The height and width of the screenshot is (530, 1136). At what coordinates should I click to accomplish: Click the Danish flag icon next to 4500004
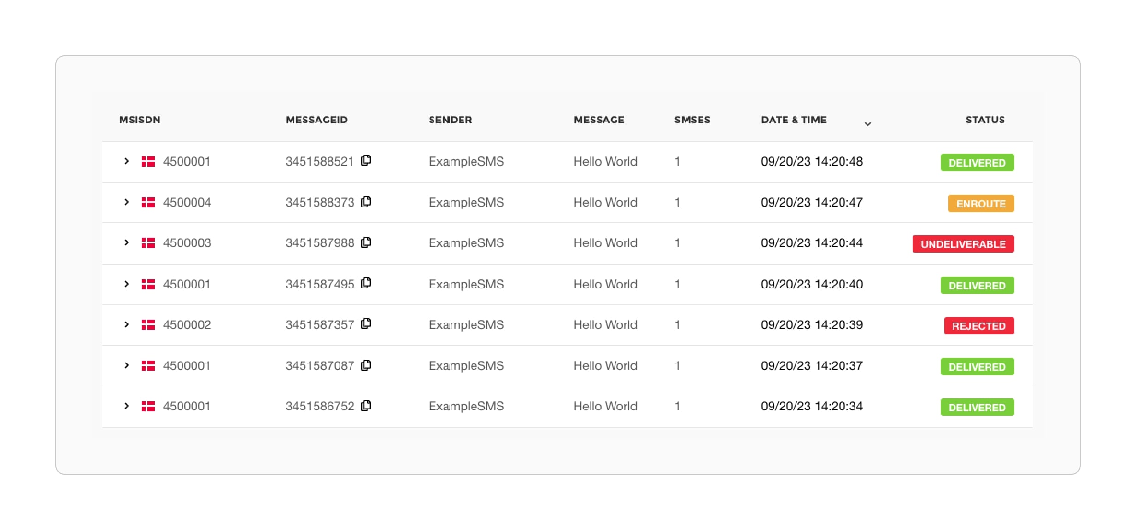pos(147,202)
